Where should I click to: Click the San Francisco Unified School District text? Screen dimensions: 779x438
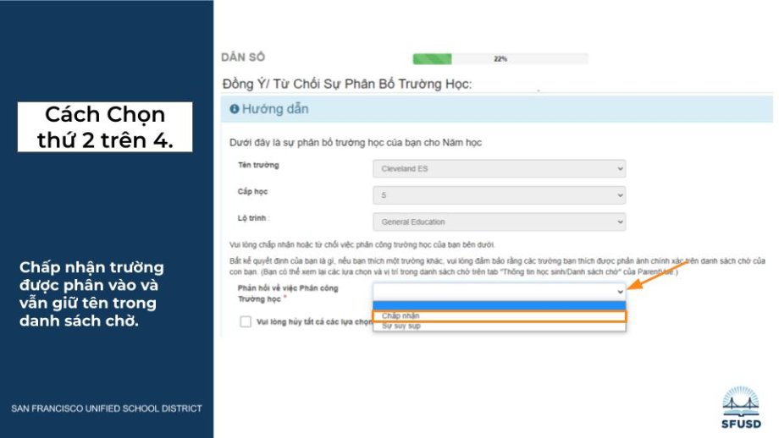(x=106, y=408)
